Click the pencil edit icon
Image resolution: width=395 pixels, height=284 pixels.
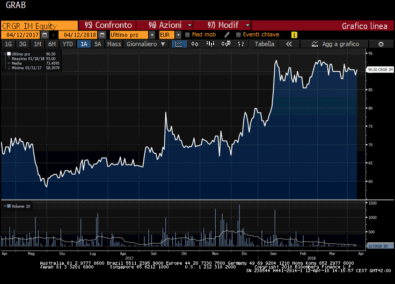pos(227,34)
